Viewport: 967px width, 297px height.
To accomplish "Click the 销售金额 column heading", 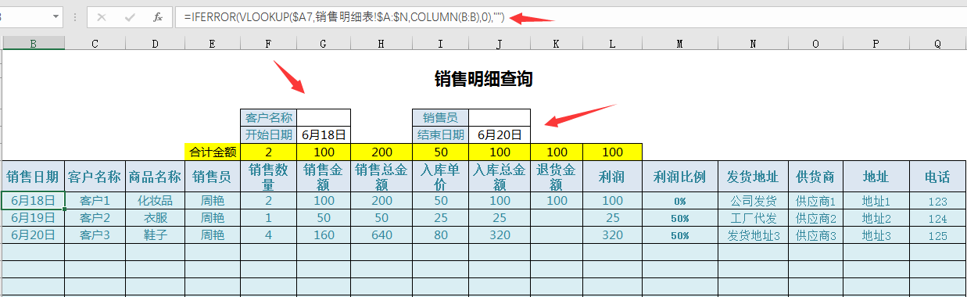I will [324, 176].
